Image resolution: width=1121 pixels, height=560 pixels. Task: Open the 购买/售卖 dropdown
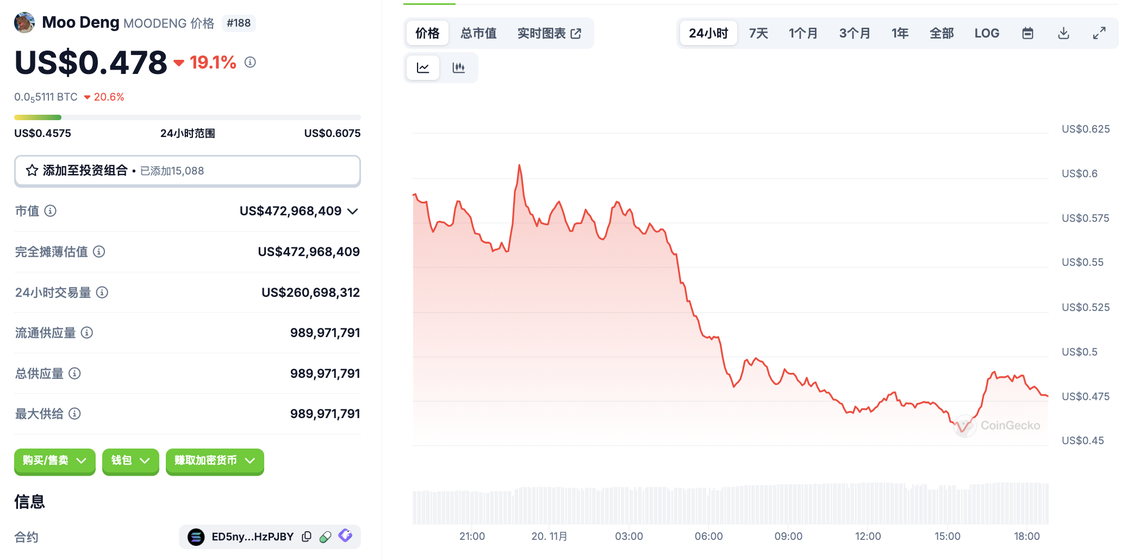pyautogui.click(x=54, y=461)
